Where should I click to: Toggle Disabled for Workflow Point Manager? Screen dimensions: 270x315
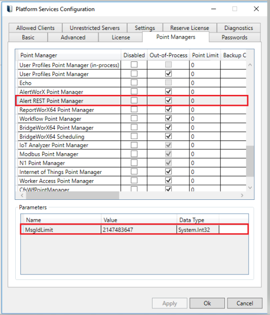point(134,118)
